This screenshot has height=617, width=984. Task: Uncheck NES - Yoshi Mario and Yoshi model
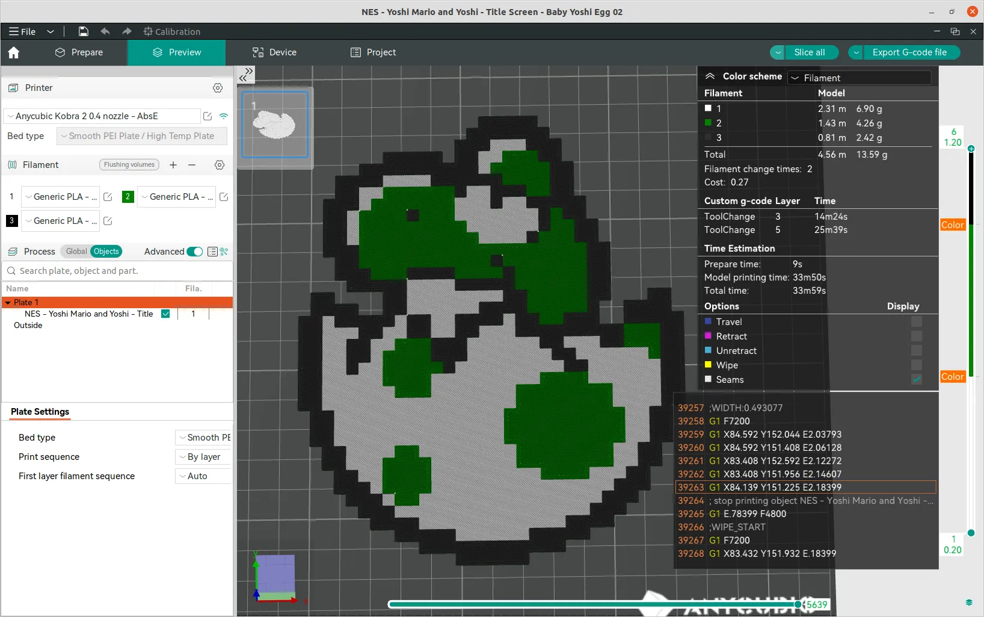pos(165,314)
